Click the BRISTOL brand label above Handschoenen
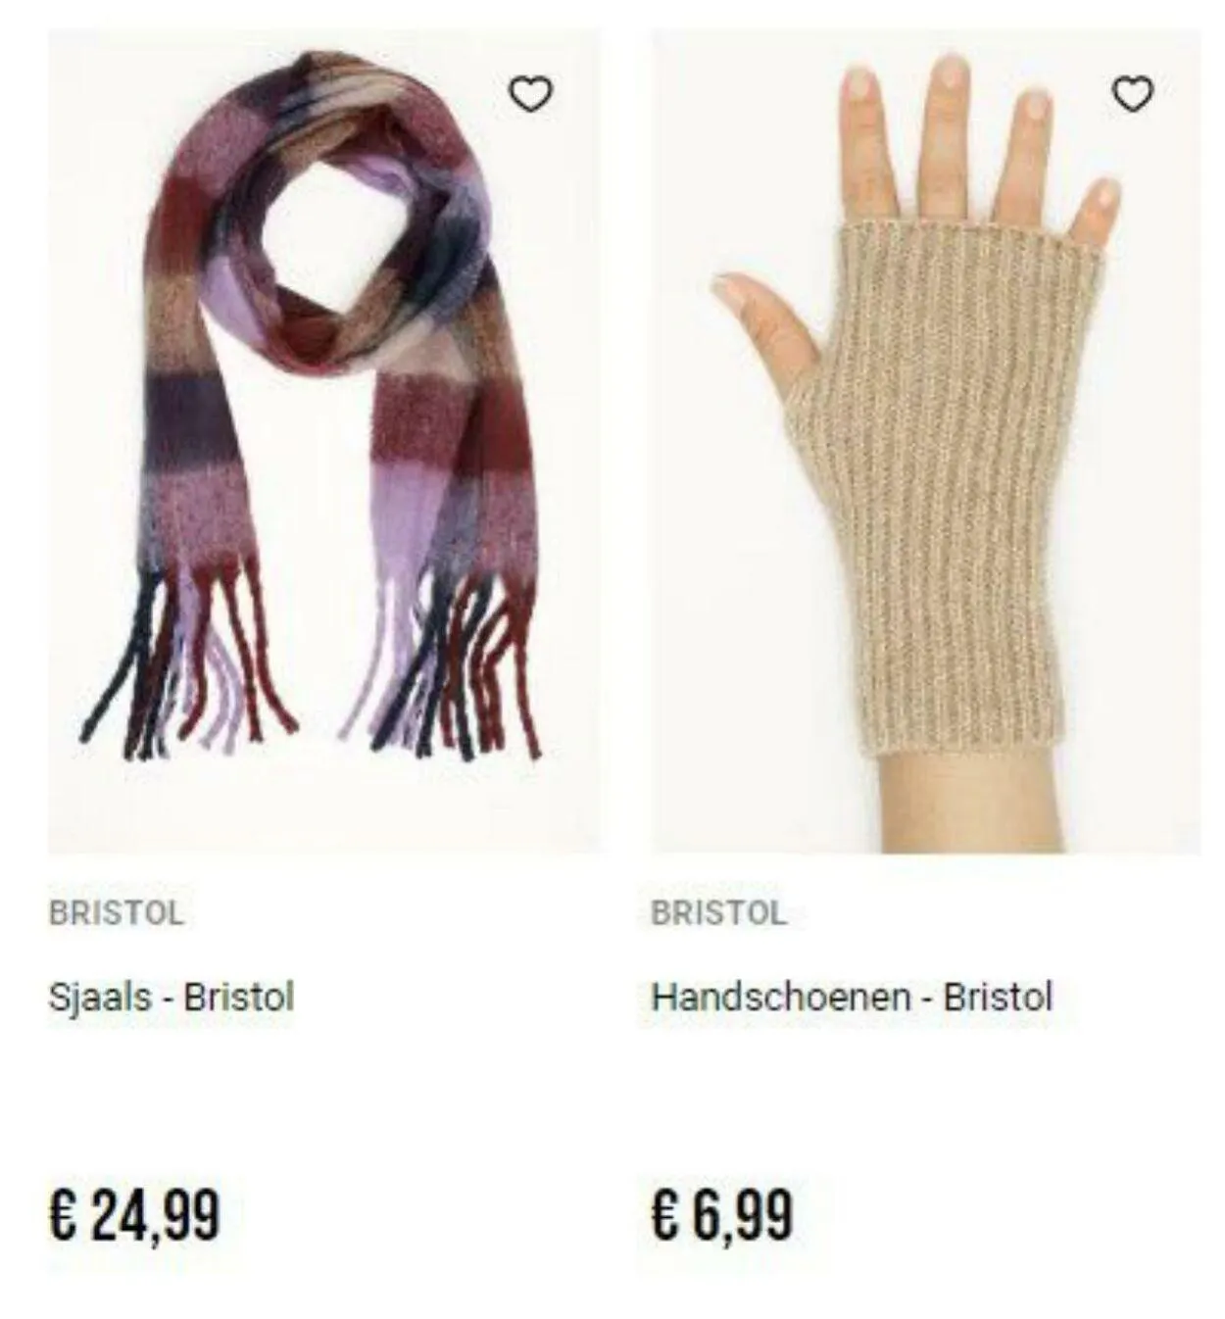The width and height of the screenshot is (1225, 1319). pos(718,912)
